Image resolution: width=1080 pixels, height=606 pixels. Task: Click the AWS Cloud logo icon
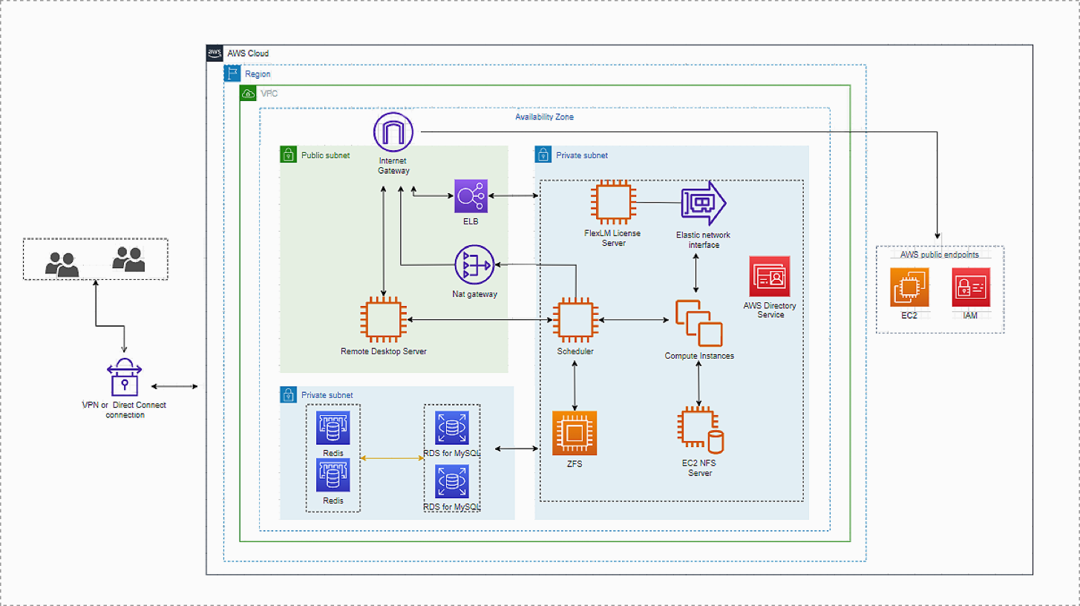(x=215, y=53)
